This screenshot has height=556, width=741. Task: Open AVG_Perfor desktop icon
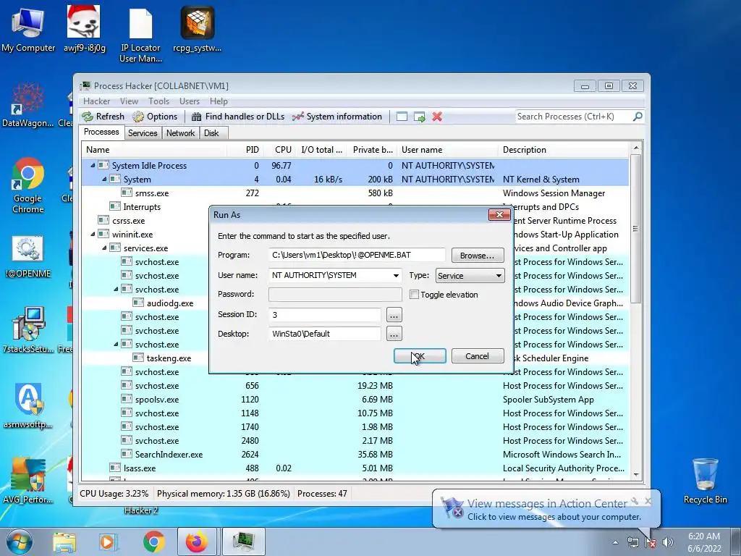28,481
